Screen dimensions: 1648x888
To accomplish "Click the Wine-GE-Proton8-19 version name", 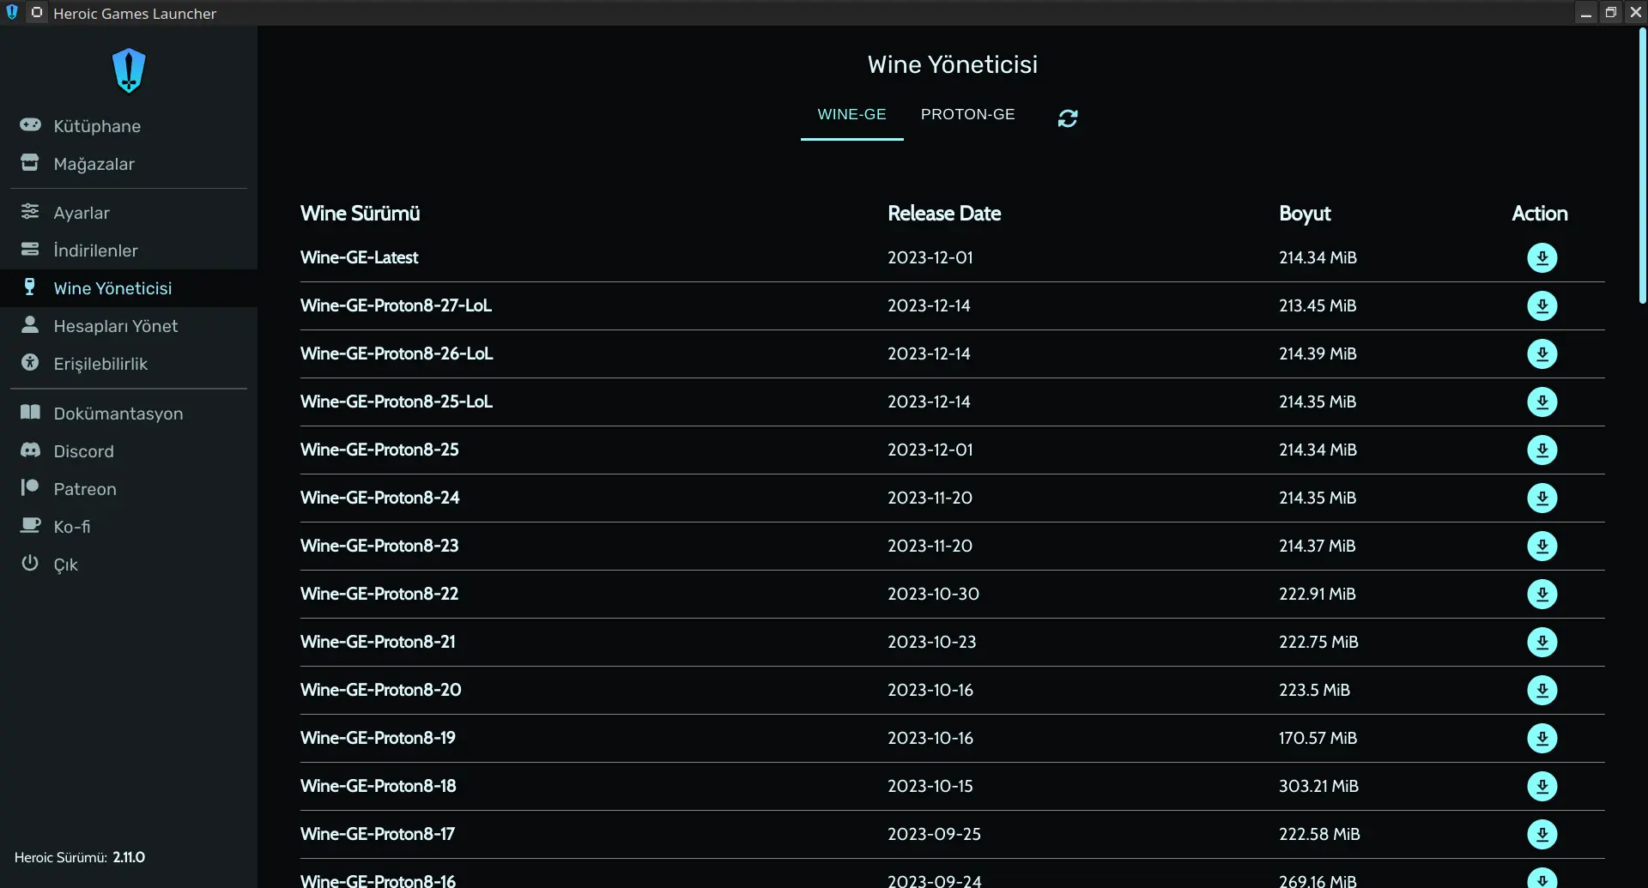I will [378, 738].
